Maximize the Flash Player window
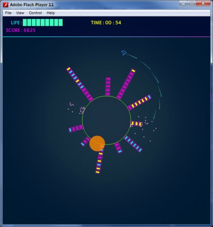 pyautogui.click(x=192, y=4)
